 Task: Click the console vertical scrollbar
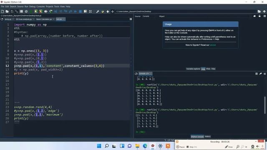pyautogui.click(x=265, y=105)
